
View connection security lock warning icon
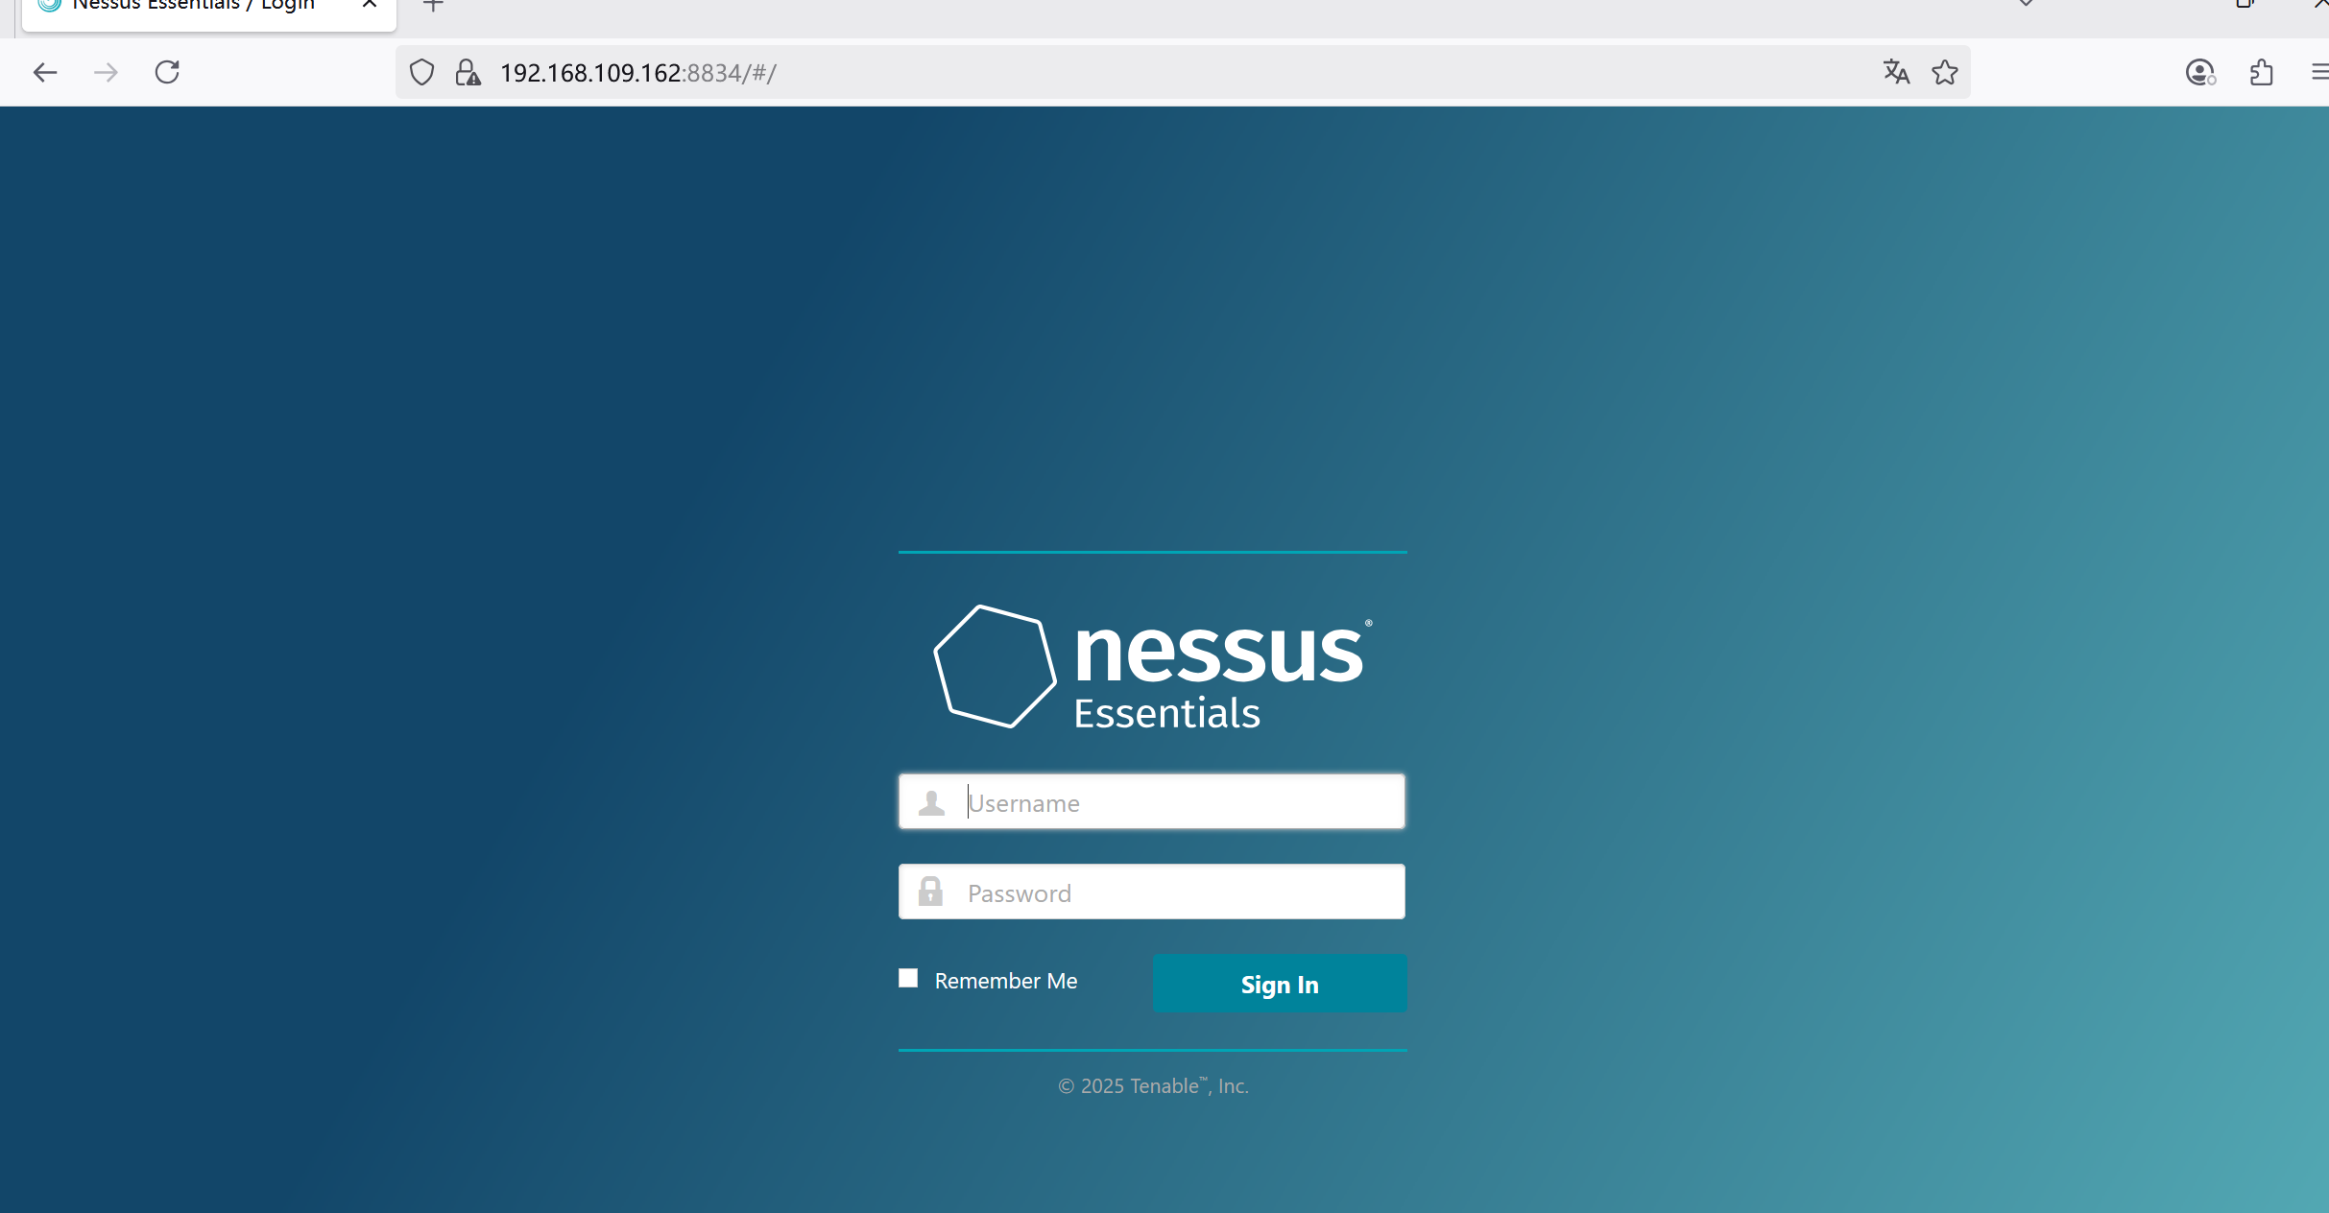pyautogui.click(x=468, y=73)
